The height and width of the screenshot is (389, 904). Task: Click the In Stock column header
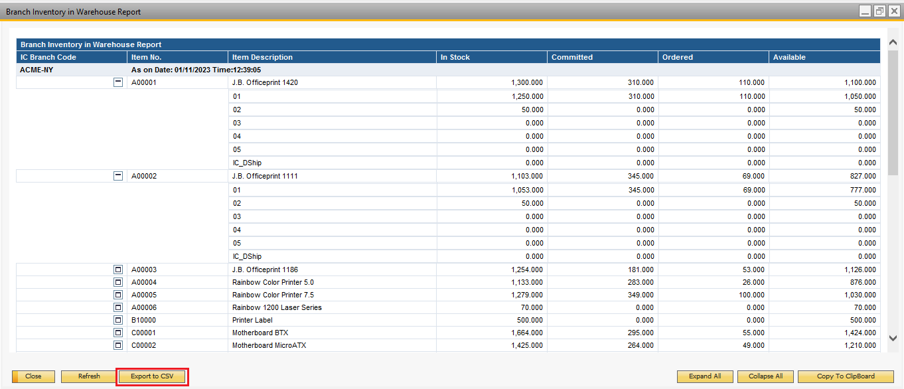tap(491, 57)
